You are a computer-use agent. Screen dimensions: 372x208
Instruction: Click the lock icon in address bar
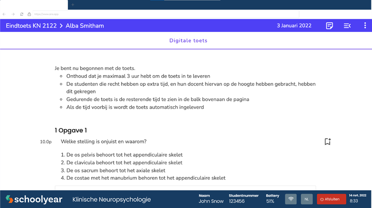click(x=29, y=14)
